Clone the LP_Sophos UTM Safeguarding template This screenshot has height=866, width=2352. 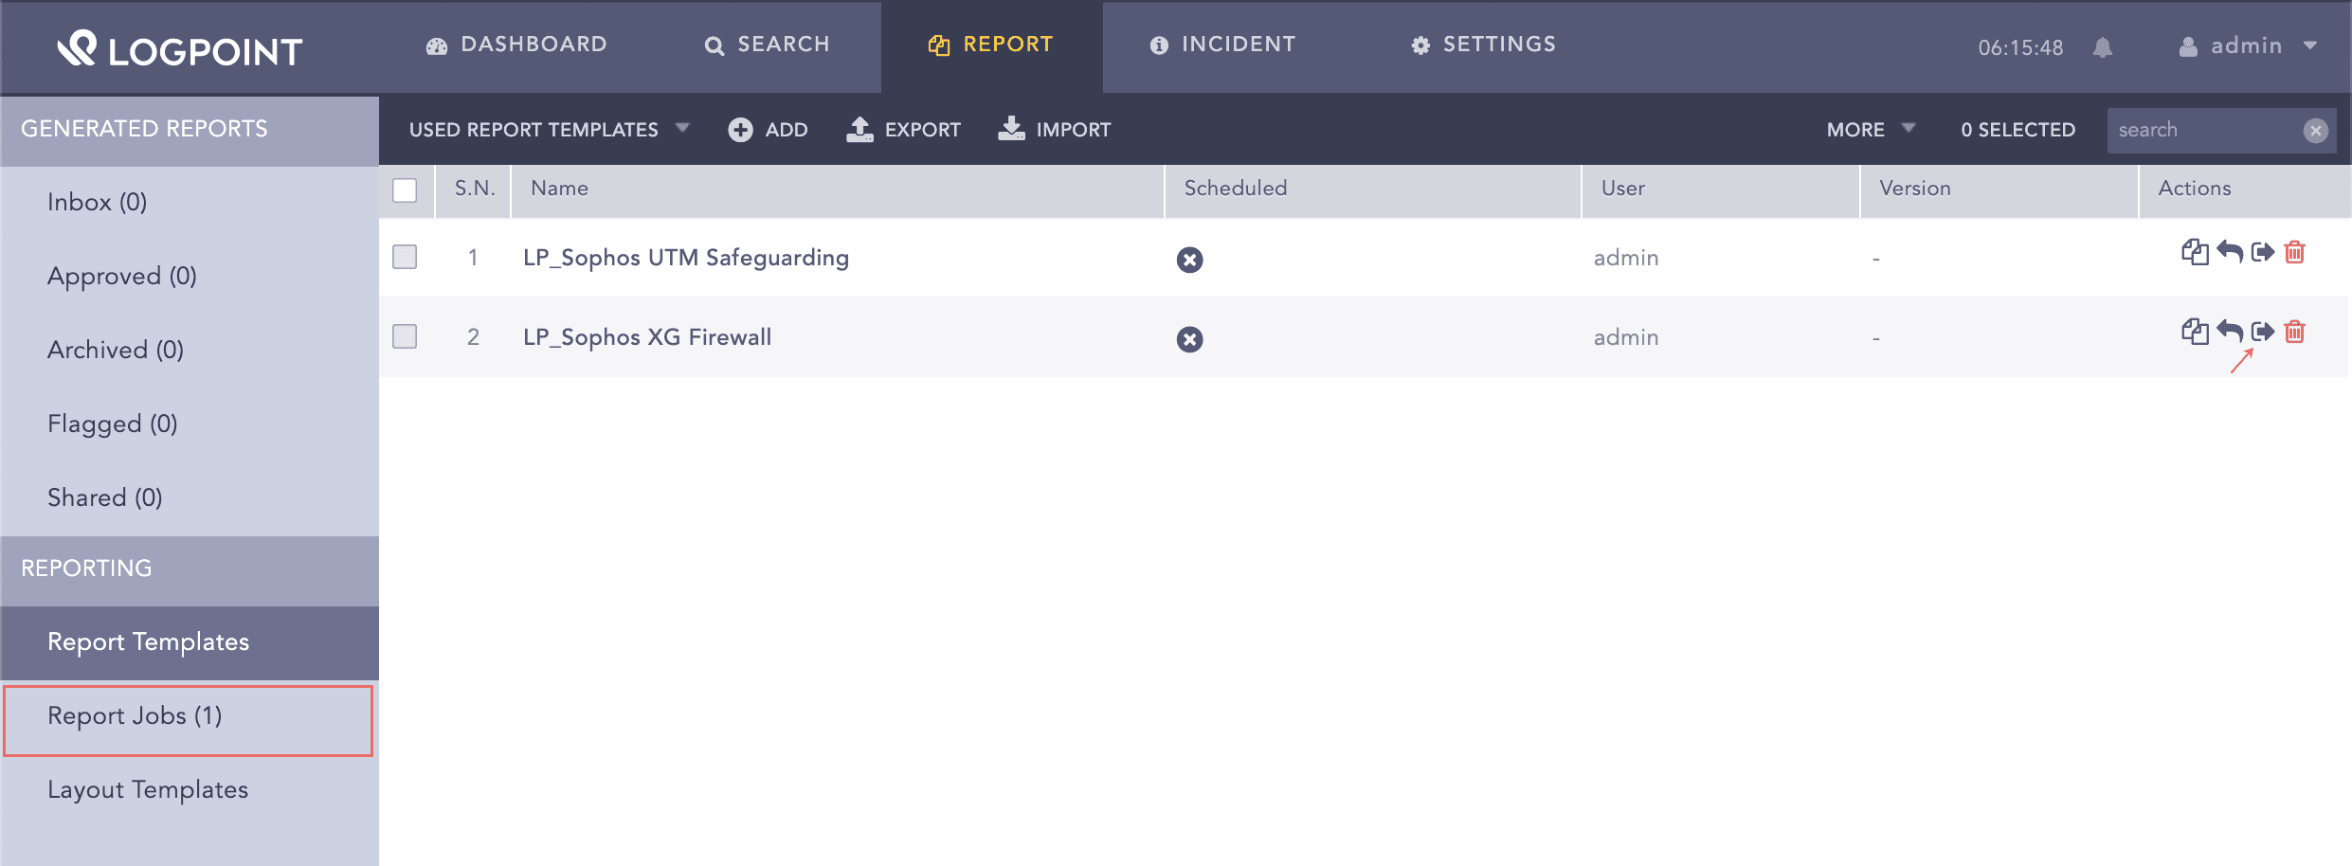click(x=2196, y=253)
